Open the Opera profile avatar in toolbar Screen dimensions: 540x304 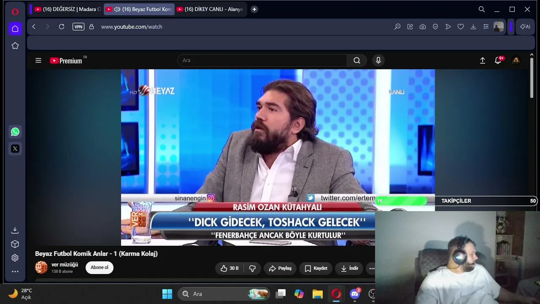499,27
